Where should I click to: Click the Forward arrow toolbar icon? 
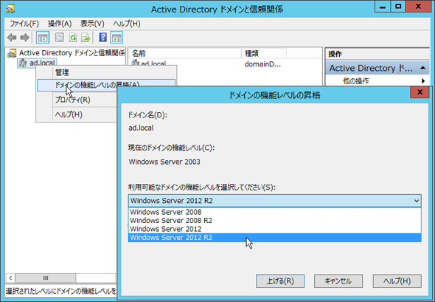coord(24,38)
